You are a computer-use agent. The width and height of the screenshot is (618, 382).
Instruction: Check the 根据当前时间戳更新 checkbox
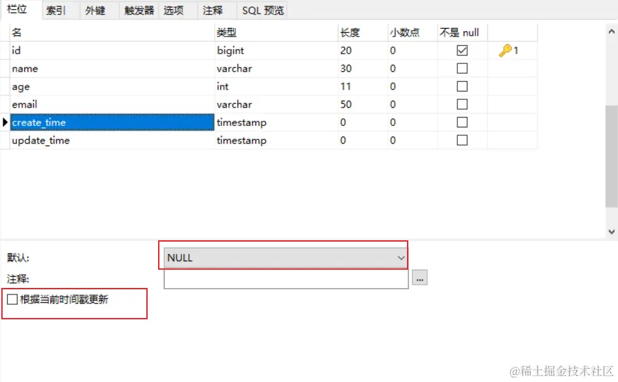pos(12,299)
